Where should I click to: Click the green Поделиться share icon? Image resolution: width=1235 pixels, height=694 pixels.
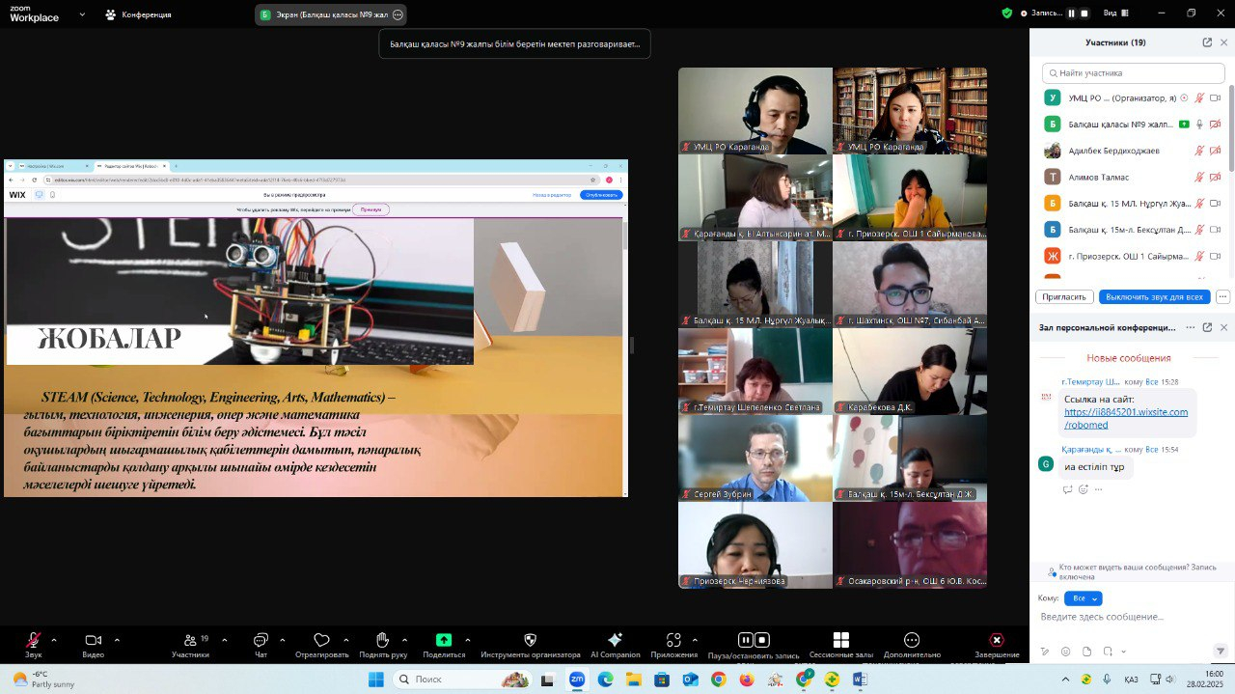pyautogui.click(x=443, y=641)
